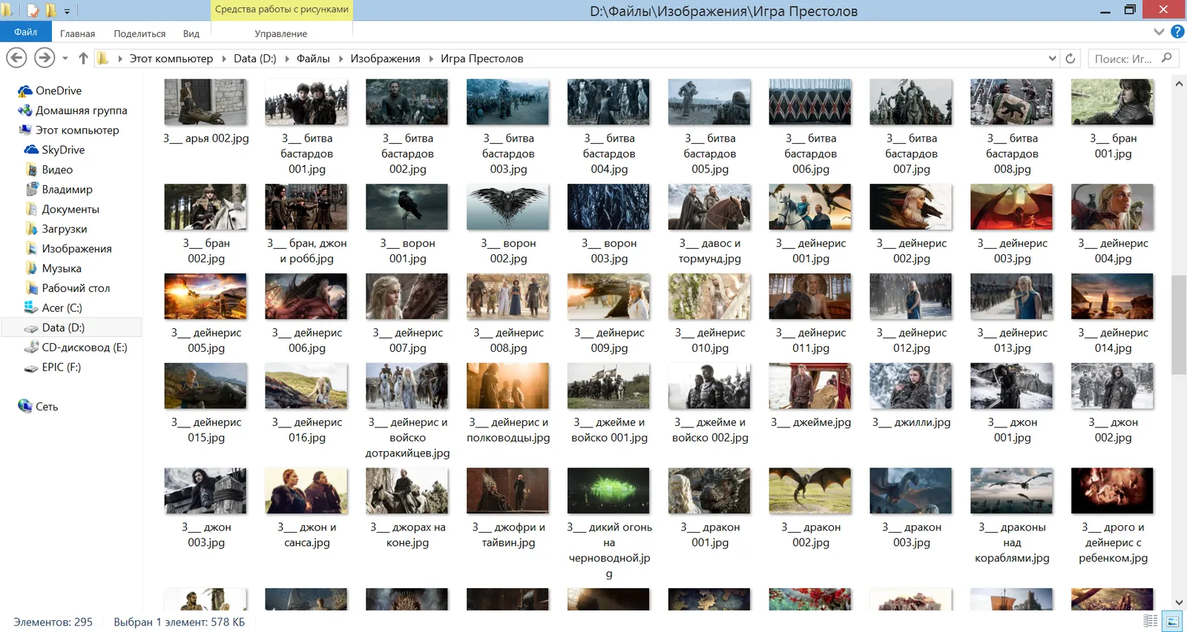This screenshot has height=632, width=1187.
Task: Select the драконы над кораблями.jpg thumbnail
Action: (x=1012, y=490)
